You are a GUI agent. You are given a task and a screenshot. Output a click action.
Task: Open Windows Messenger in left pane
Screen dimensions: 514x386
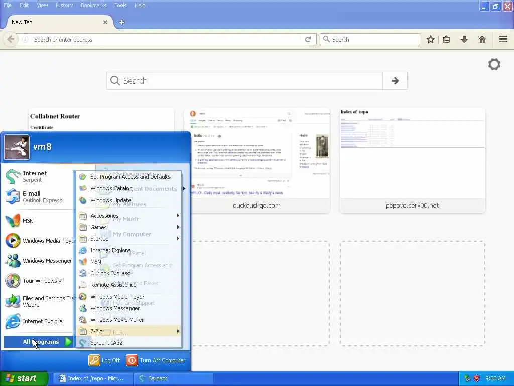click(38, 261)
